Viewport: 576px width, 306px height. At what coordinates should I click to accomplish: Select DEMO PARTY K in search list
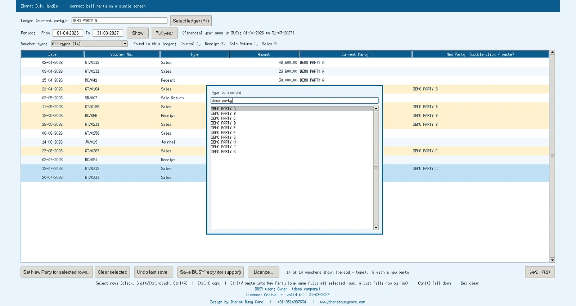[x=292, y=152]
